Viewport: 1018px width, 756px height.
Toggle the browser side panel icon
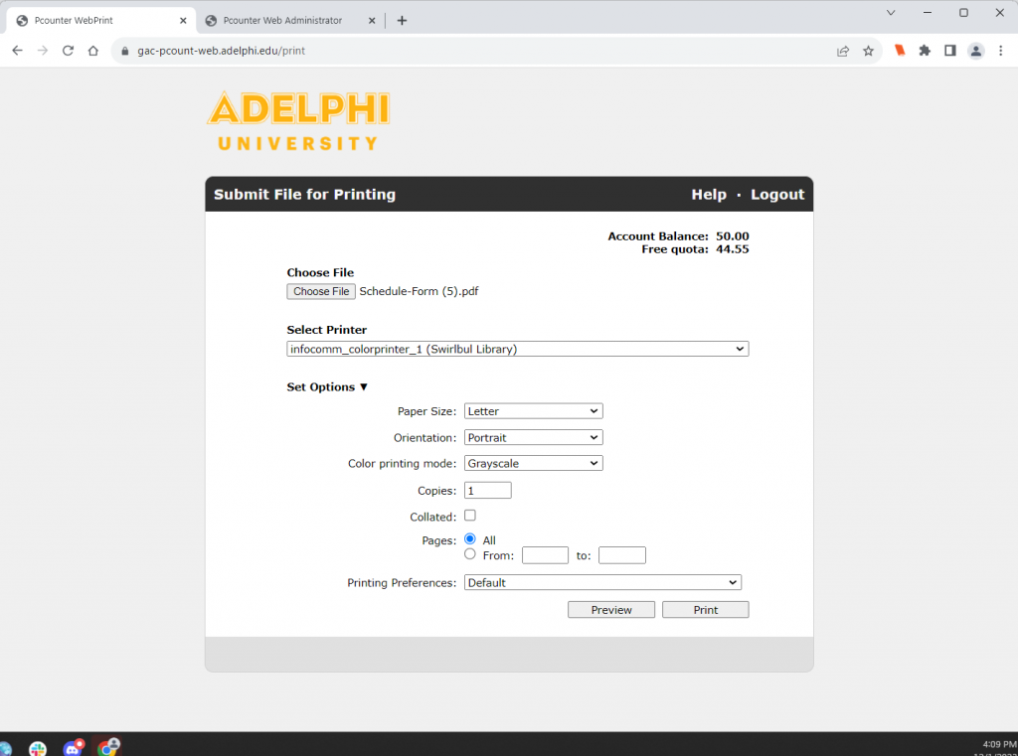(949, 51)
